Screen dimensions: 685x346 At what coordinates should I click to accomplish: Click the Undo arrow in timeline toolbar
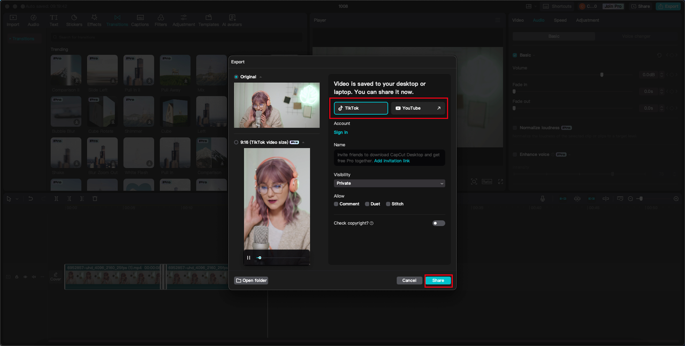click(31, 199)
